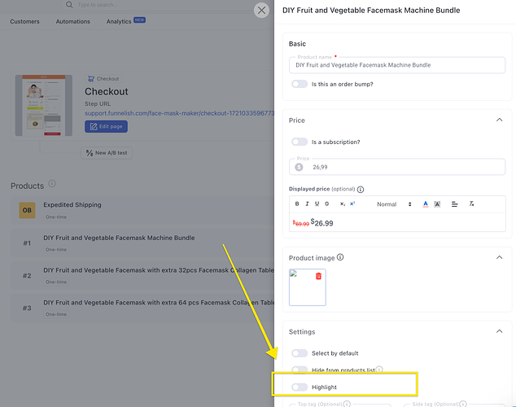Turn on Select by default
The width and height of the screenshot is (516, 407).
point(300,353)
